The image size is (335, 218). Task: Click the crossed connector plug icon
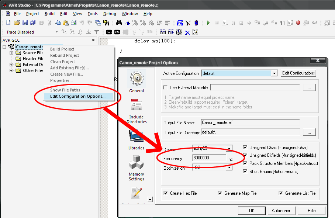[188, 23]
